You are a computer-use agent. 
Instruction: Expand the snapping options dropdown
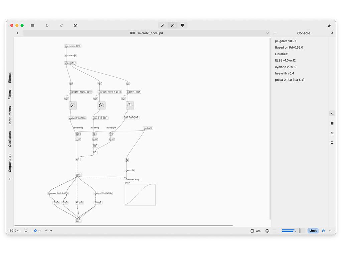pos(40,231)
